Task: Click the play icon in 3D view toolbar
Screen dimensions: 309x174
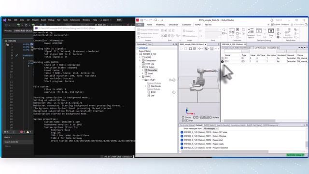Action: click(x=182, y=48)
